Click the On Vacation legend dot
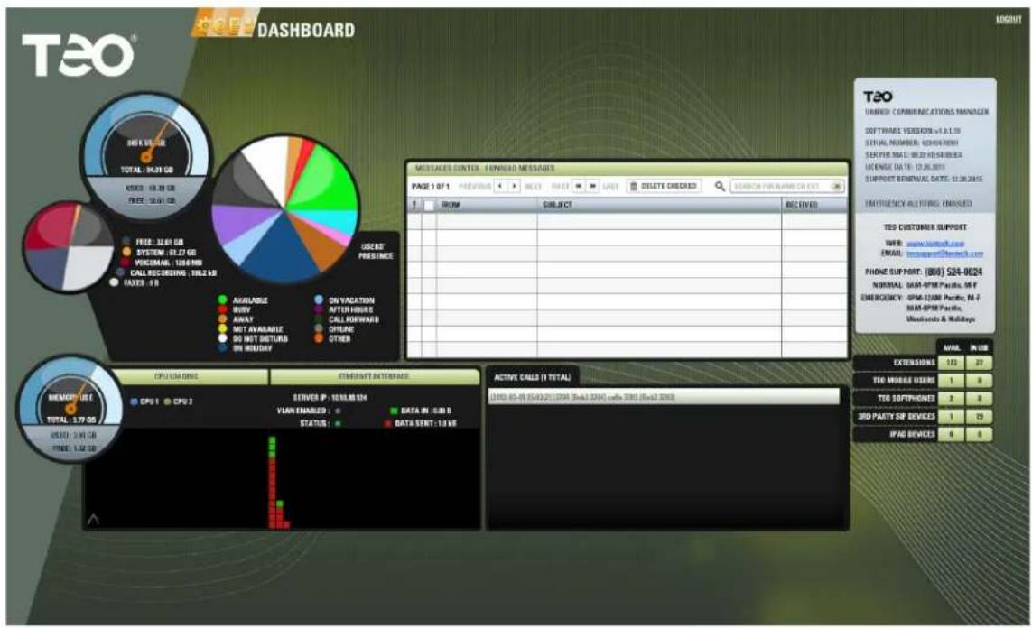Screen dimensions: 1032x628 pos(319,300)
